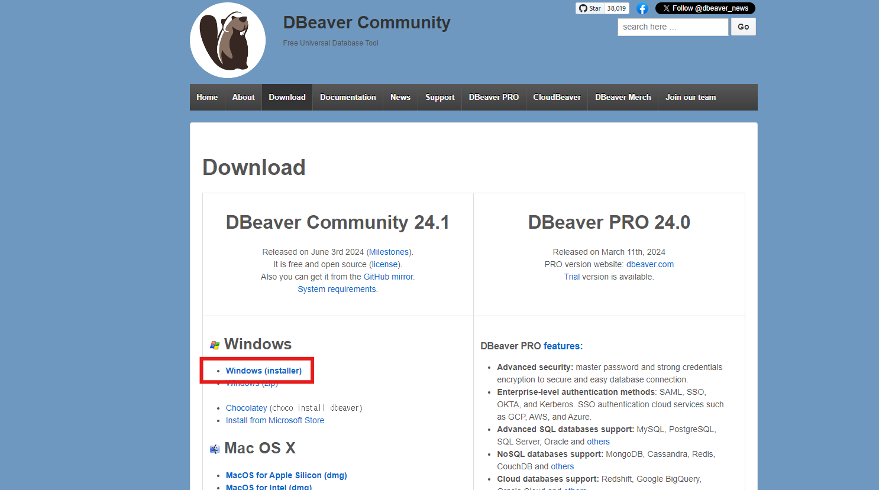Open the About menu item
This screenshot has height=490, width=879.
[x=243, y=97]
